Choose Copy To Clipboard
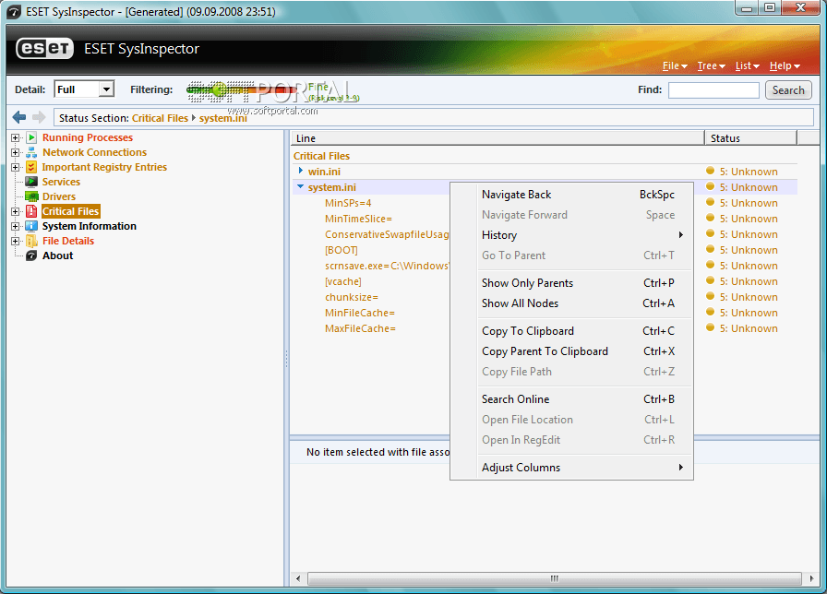The width and height of the screenshot is (827, 594). point(571,331)
